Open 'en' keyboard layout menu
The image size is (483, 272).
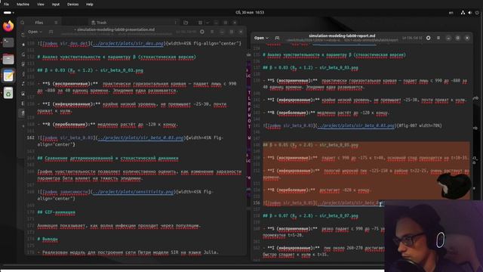pyautogui.click(x=451, y=13)
